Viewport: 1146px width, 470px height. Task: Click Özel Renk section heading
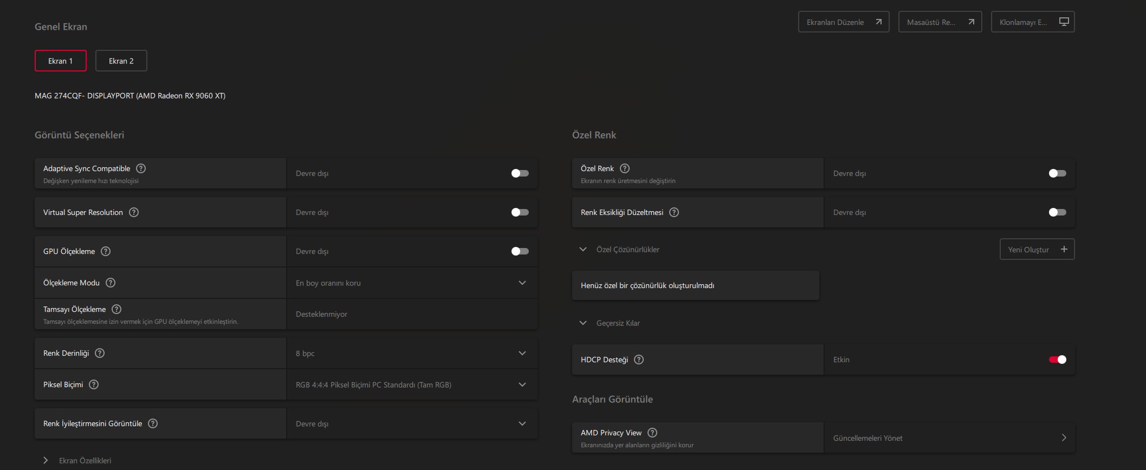[x=594, y=135]
